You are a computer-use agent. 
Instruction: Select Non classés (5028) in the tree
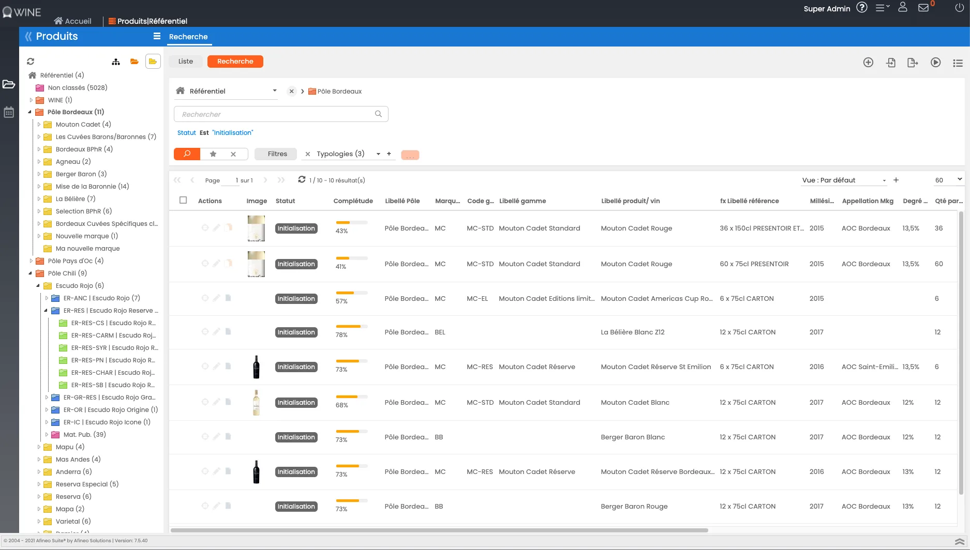pos(78,88)
